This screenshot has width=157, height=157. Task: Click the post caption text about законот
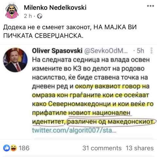[x=70, y=31]
